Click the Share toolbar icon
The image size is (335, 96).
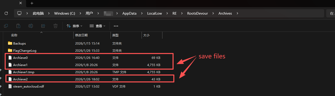[43, 26]
